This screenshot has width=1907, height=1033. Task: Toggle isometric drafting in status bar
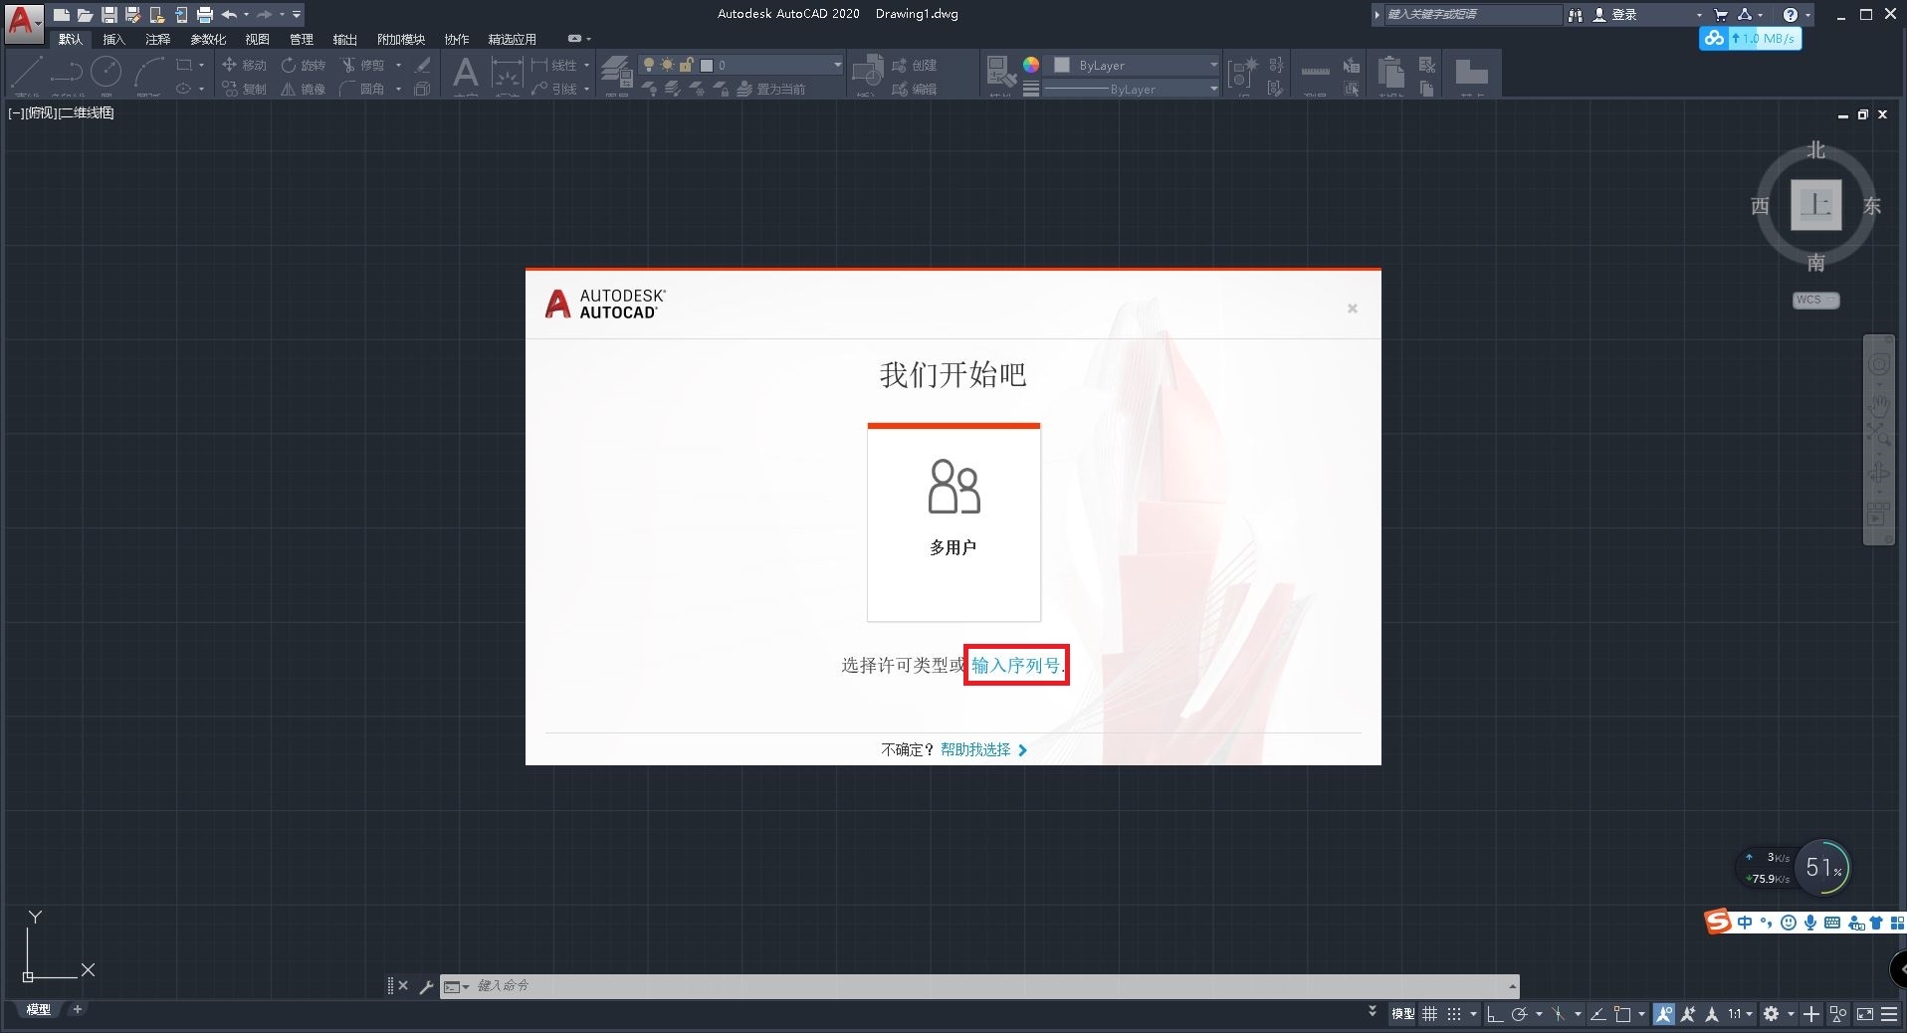(1559, 1014)
